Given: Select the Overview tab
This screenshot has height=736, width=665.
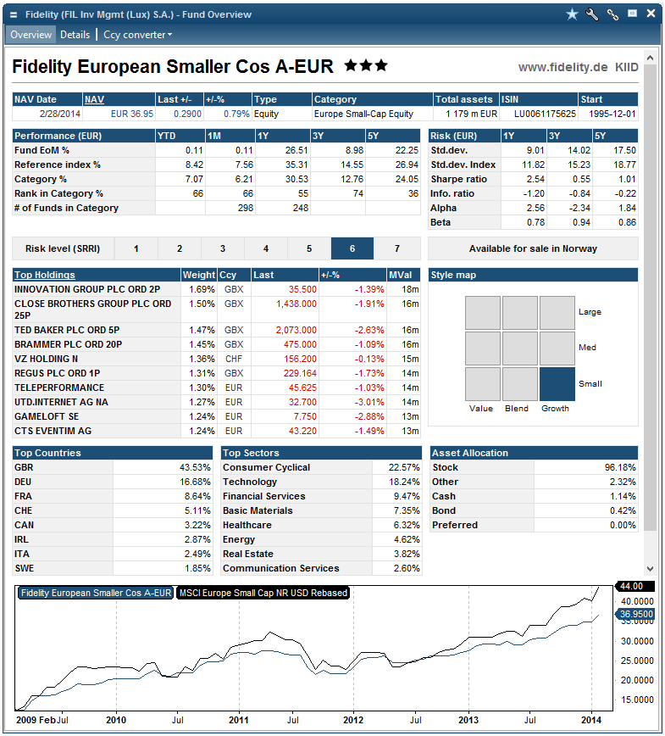Looking at the screenshot, I should tap(31, 35).
